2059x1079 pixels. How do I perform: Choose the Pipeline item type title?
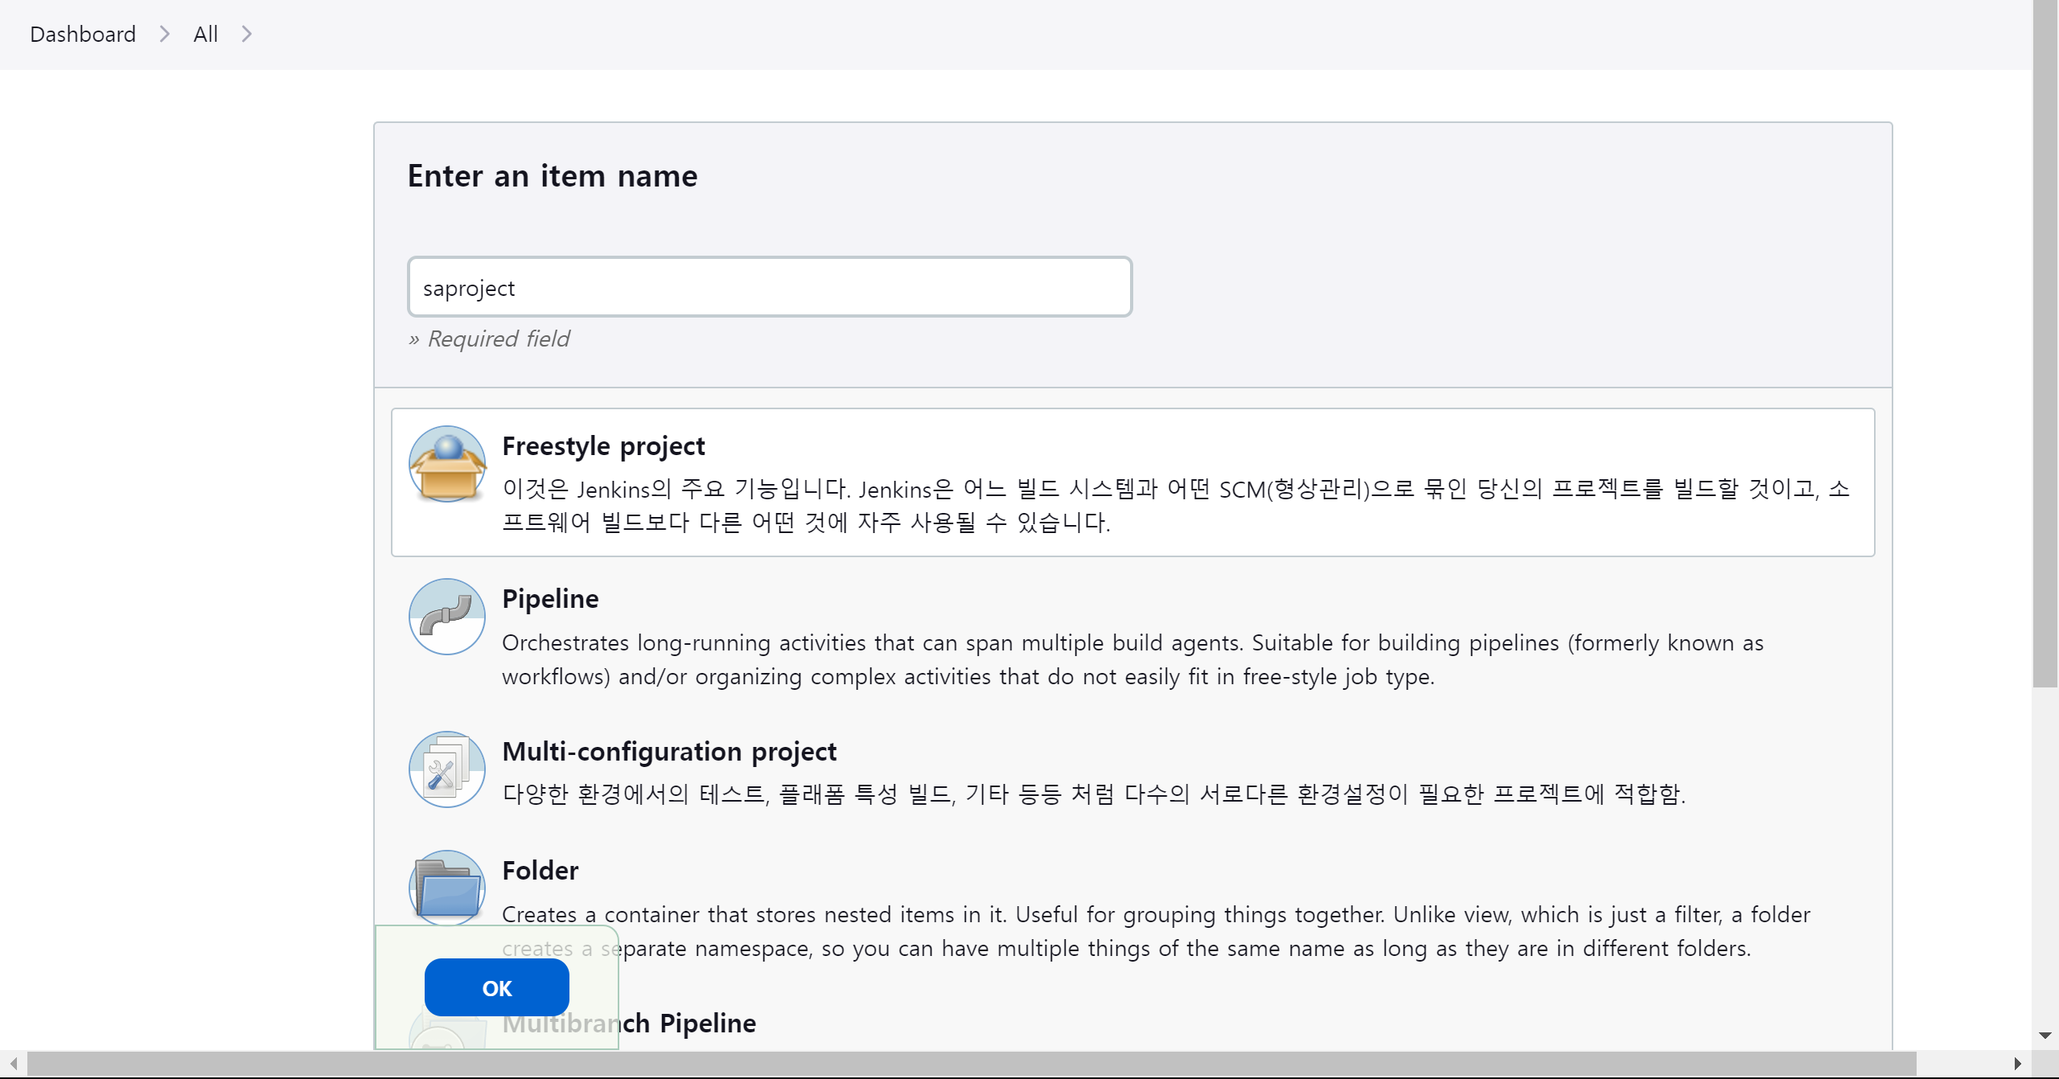click(x=550, y=598)
